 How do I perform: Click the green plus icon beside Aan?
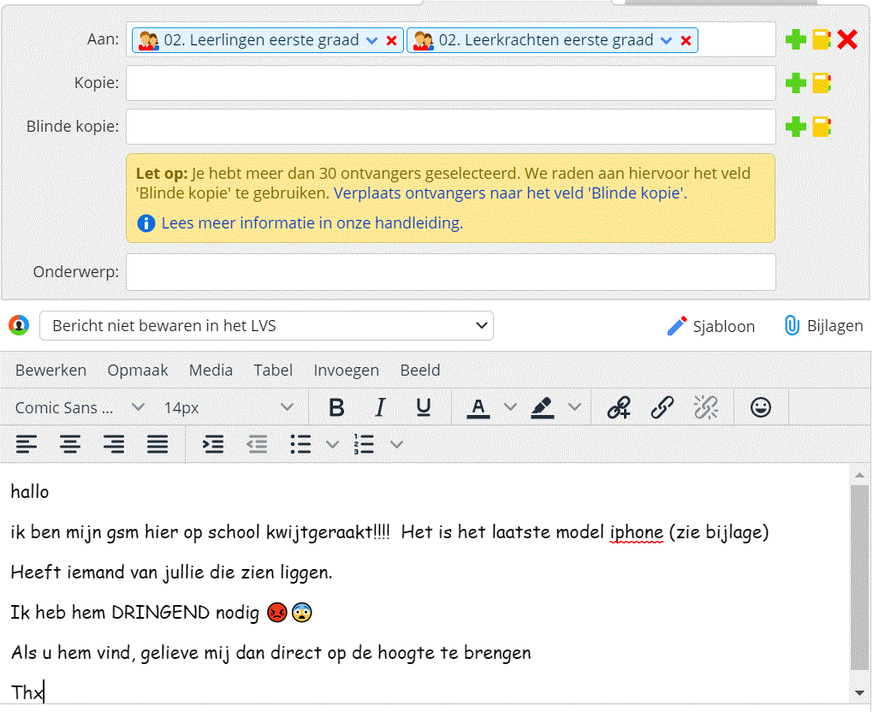(x=796, y=39)
